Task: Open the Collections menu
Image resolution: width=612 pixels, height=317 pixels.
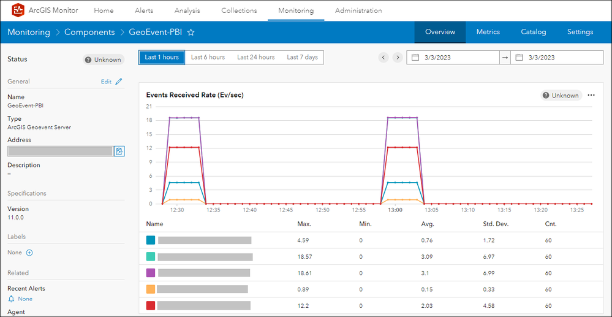Action: click(x=240, y=10)
